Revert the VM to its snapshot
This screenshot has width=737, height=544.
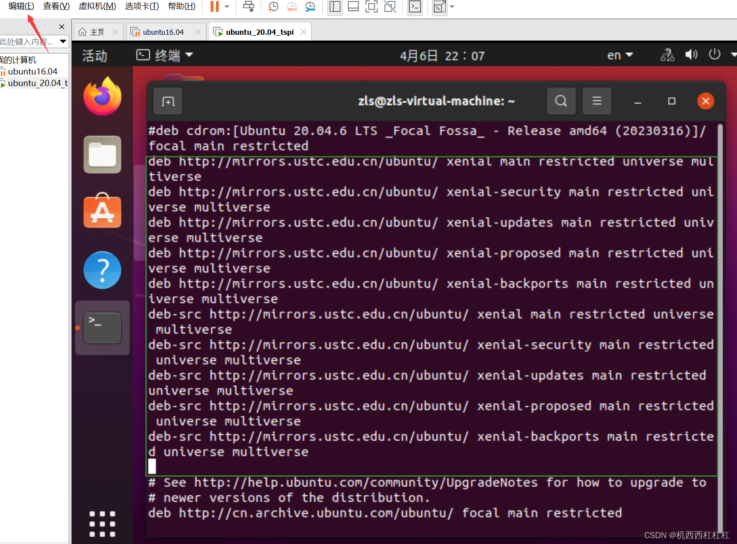point(292,7)
